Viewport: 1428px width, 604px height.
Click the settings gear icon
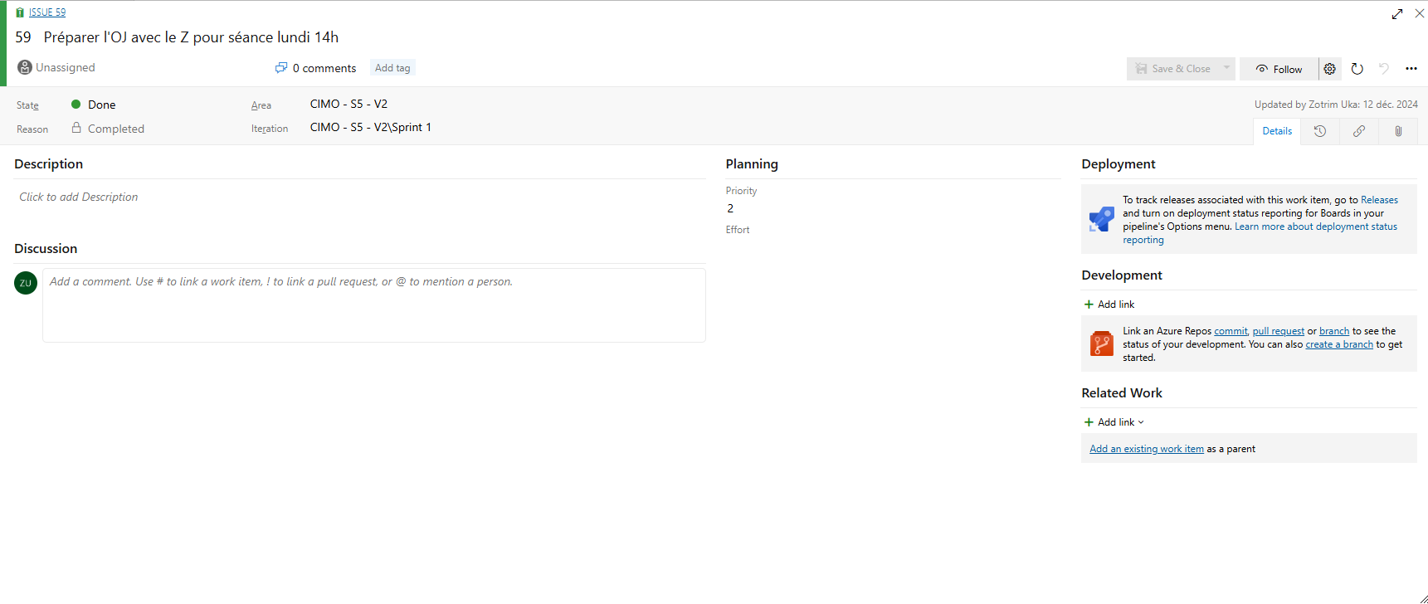[1329, 69]
